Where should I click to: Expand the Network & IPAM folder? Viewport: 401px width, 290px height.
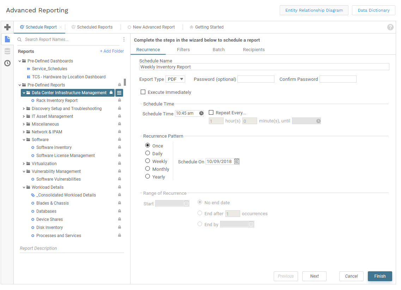coord(24,132)
